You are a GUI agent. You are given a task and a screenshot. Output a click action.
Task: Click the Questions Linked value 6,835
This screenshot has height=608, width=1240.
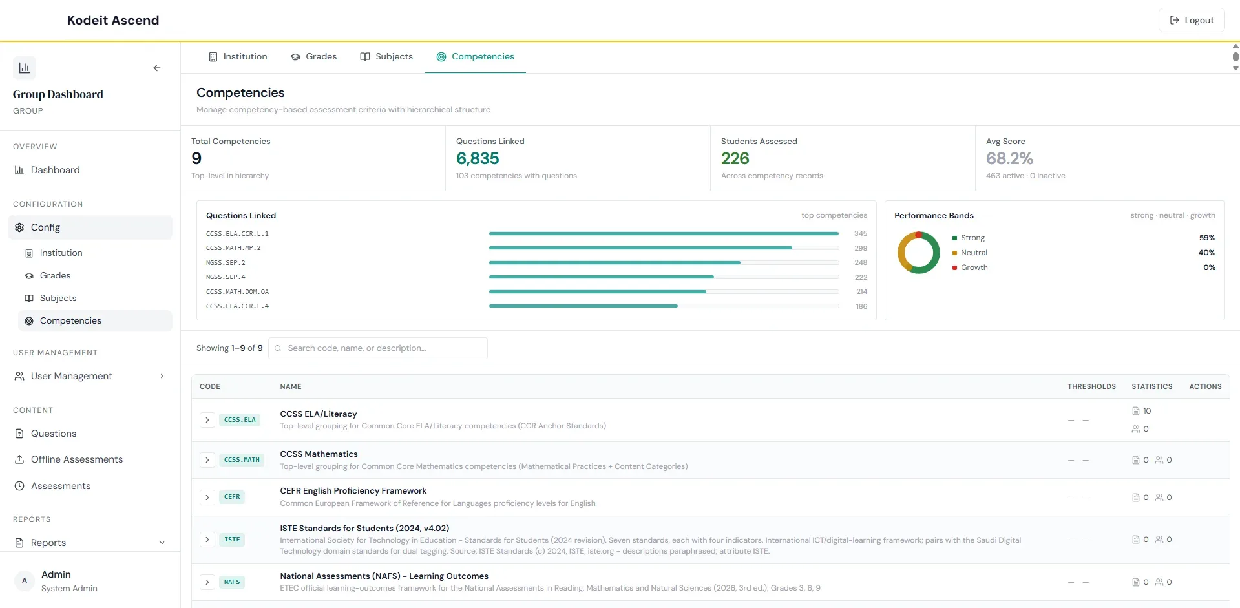tap(478, 158)
